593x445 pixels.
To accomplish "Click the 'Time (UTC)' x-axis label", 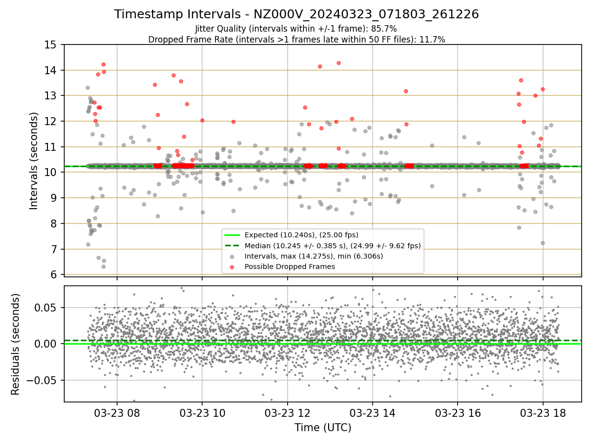I will click(x=323, y=428).
